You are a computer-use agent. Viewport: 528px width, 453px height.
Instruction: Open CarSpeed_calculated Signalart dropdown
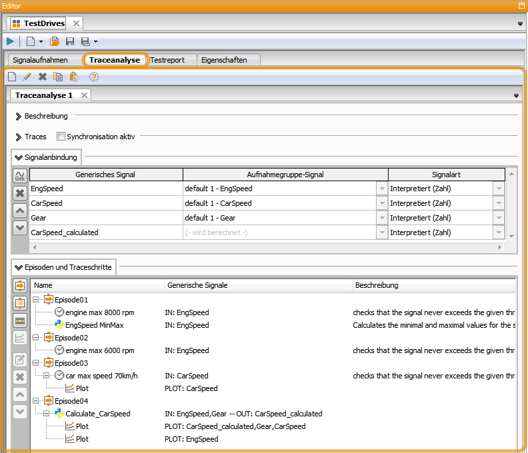click(x=499, y=232)
